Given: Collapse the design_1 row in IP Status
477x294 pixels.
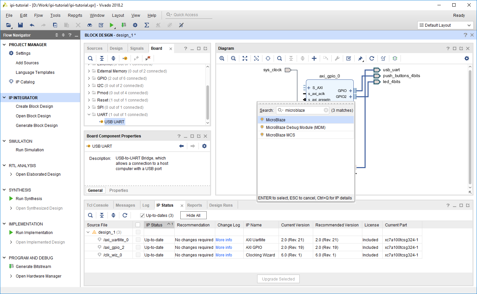Looking at the screenshot, I should 88,232.
